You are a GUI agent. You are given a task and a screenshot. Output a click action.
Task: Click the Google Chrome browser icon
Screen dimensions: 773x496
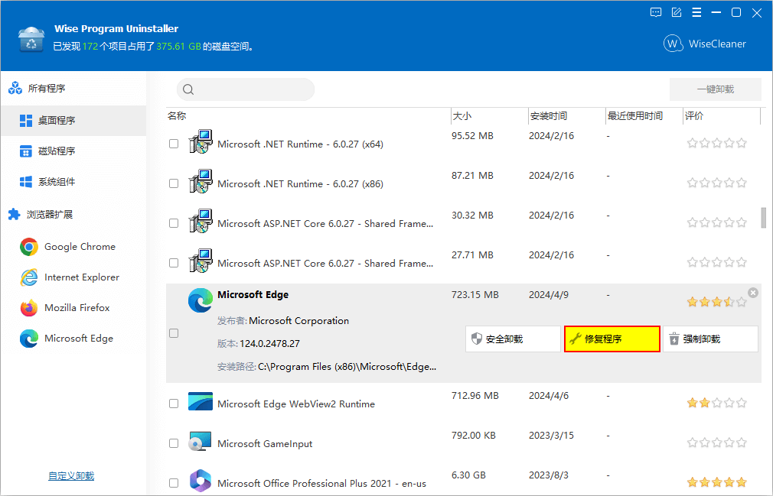29,247
